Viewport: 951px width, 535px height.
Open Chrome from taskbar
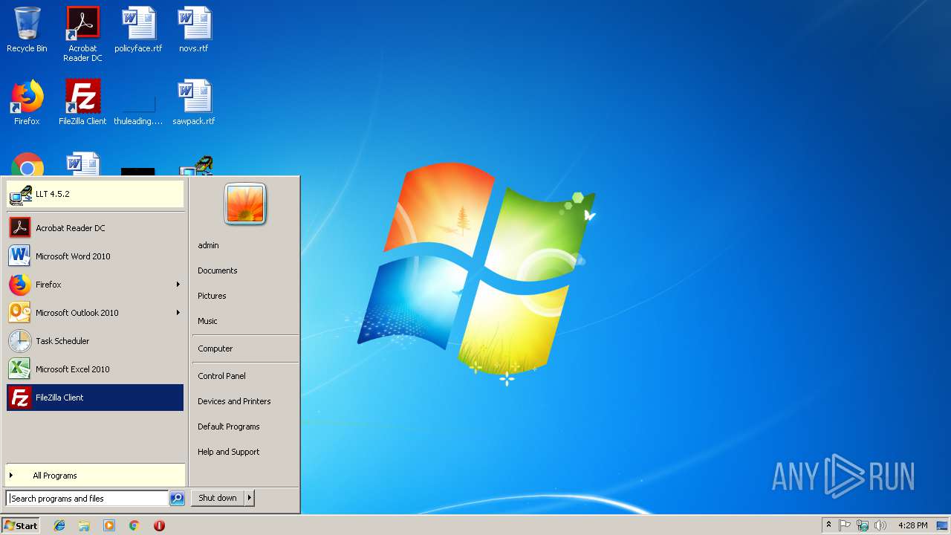click(134, 525)
